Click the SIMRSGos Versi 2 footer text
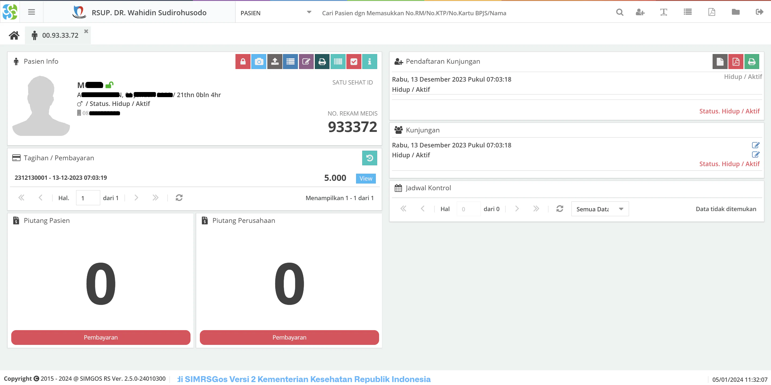 [x=304, y=379]
